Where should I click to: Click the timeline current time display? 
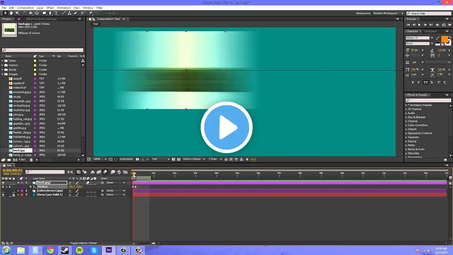13,171
